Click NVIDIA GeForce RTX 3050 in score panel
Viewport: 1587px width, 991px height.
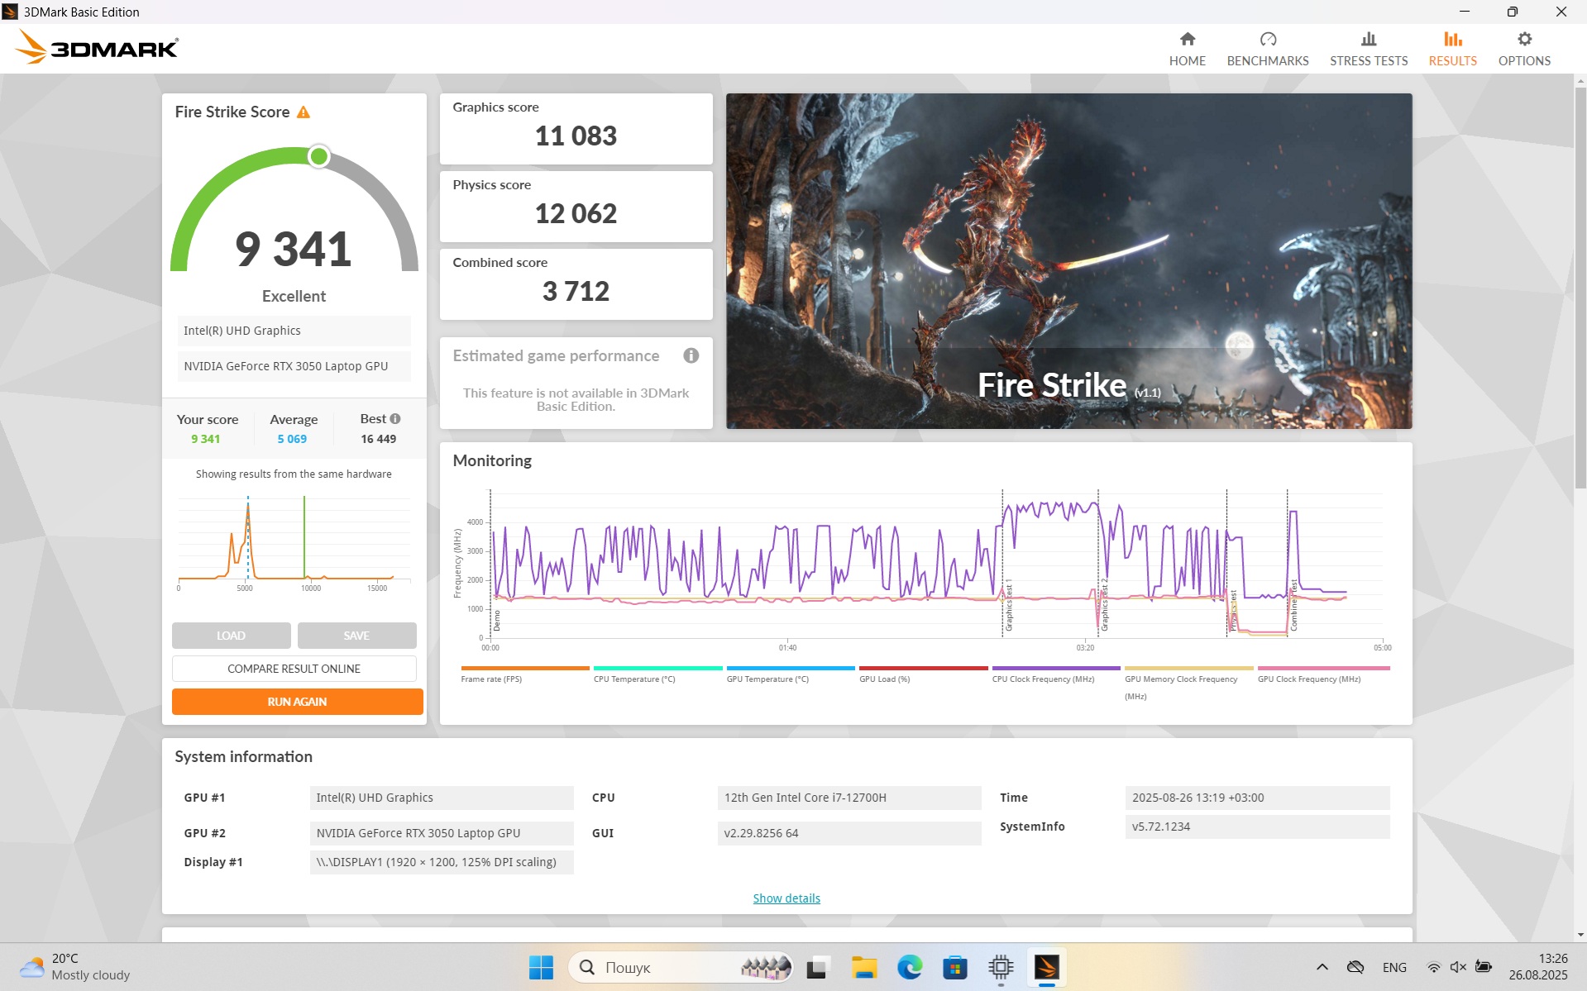294,366
